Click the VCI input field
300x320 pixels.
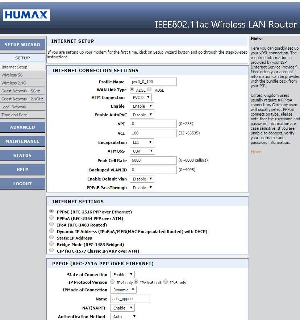(x=153, y=133)
